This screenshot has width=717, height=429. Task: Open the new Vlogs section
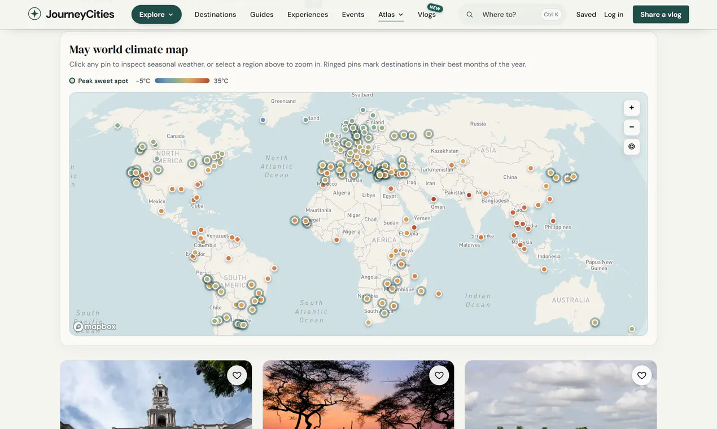(x=427, y=15)
